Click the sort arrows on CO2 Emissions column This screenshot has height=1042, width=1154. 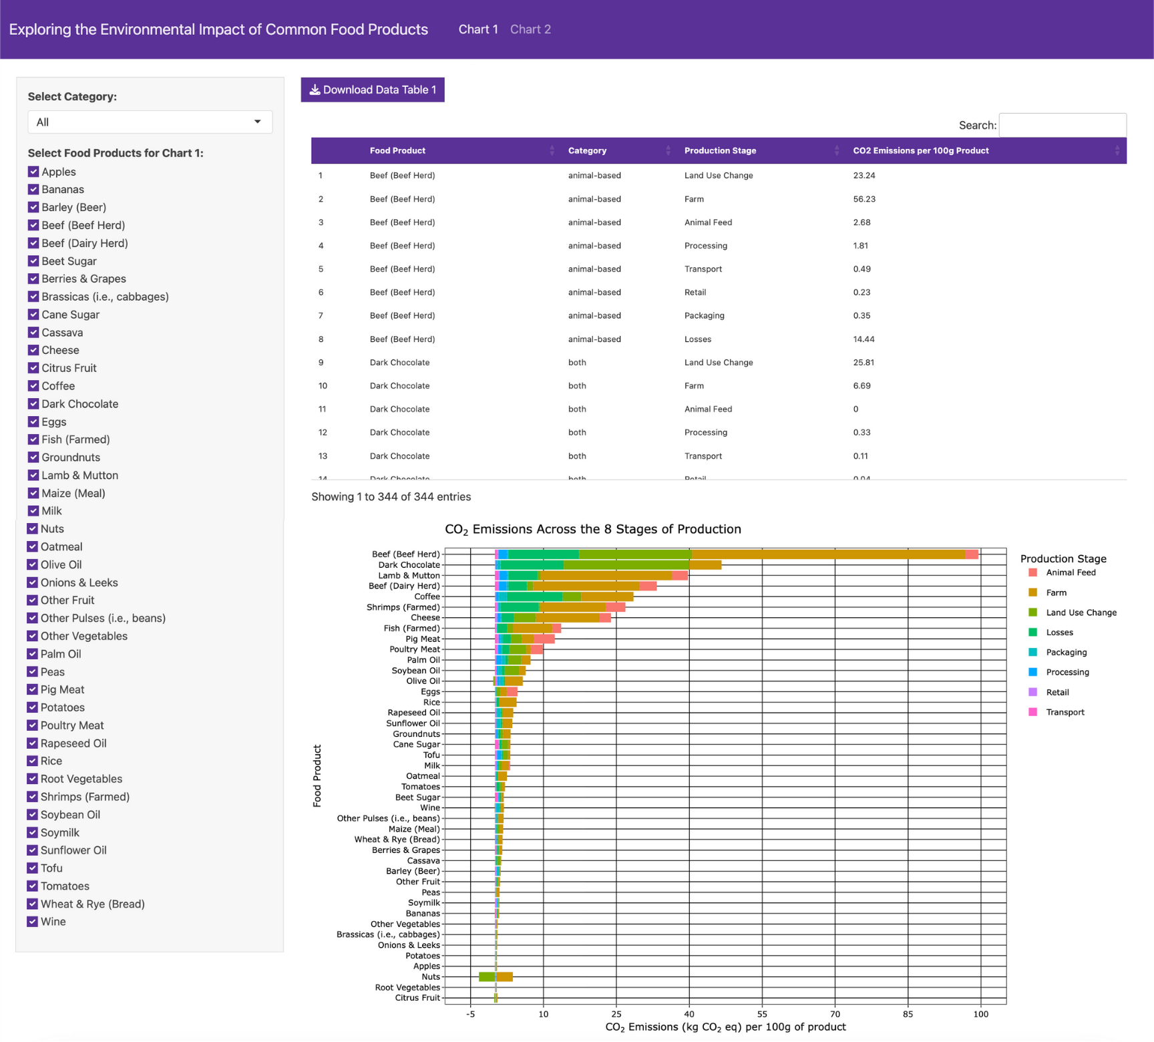click(x=1117, y=151)
